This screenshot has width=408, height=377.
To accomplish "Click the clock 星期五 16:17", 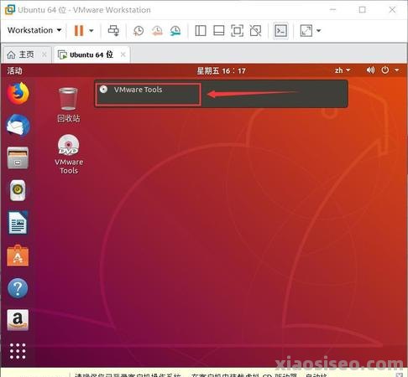I will click(x=221, y=70).
